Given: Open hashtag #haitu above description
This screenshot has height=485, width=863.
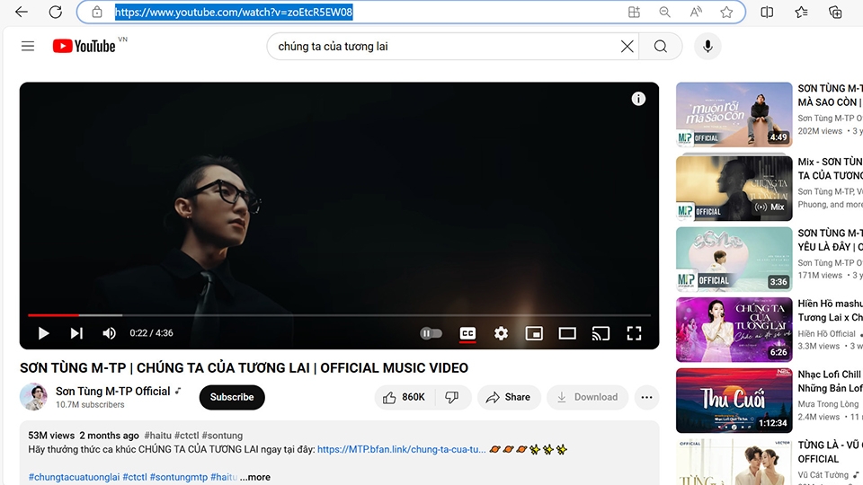Looking at the screenshot, I should coord(157,436).
